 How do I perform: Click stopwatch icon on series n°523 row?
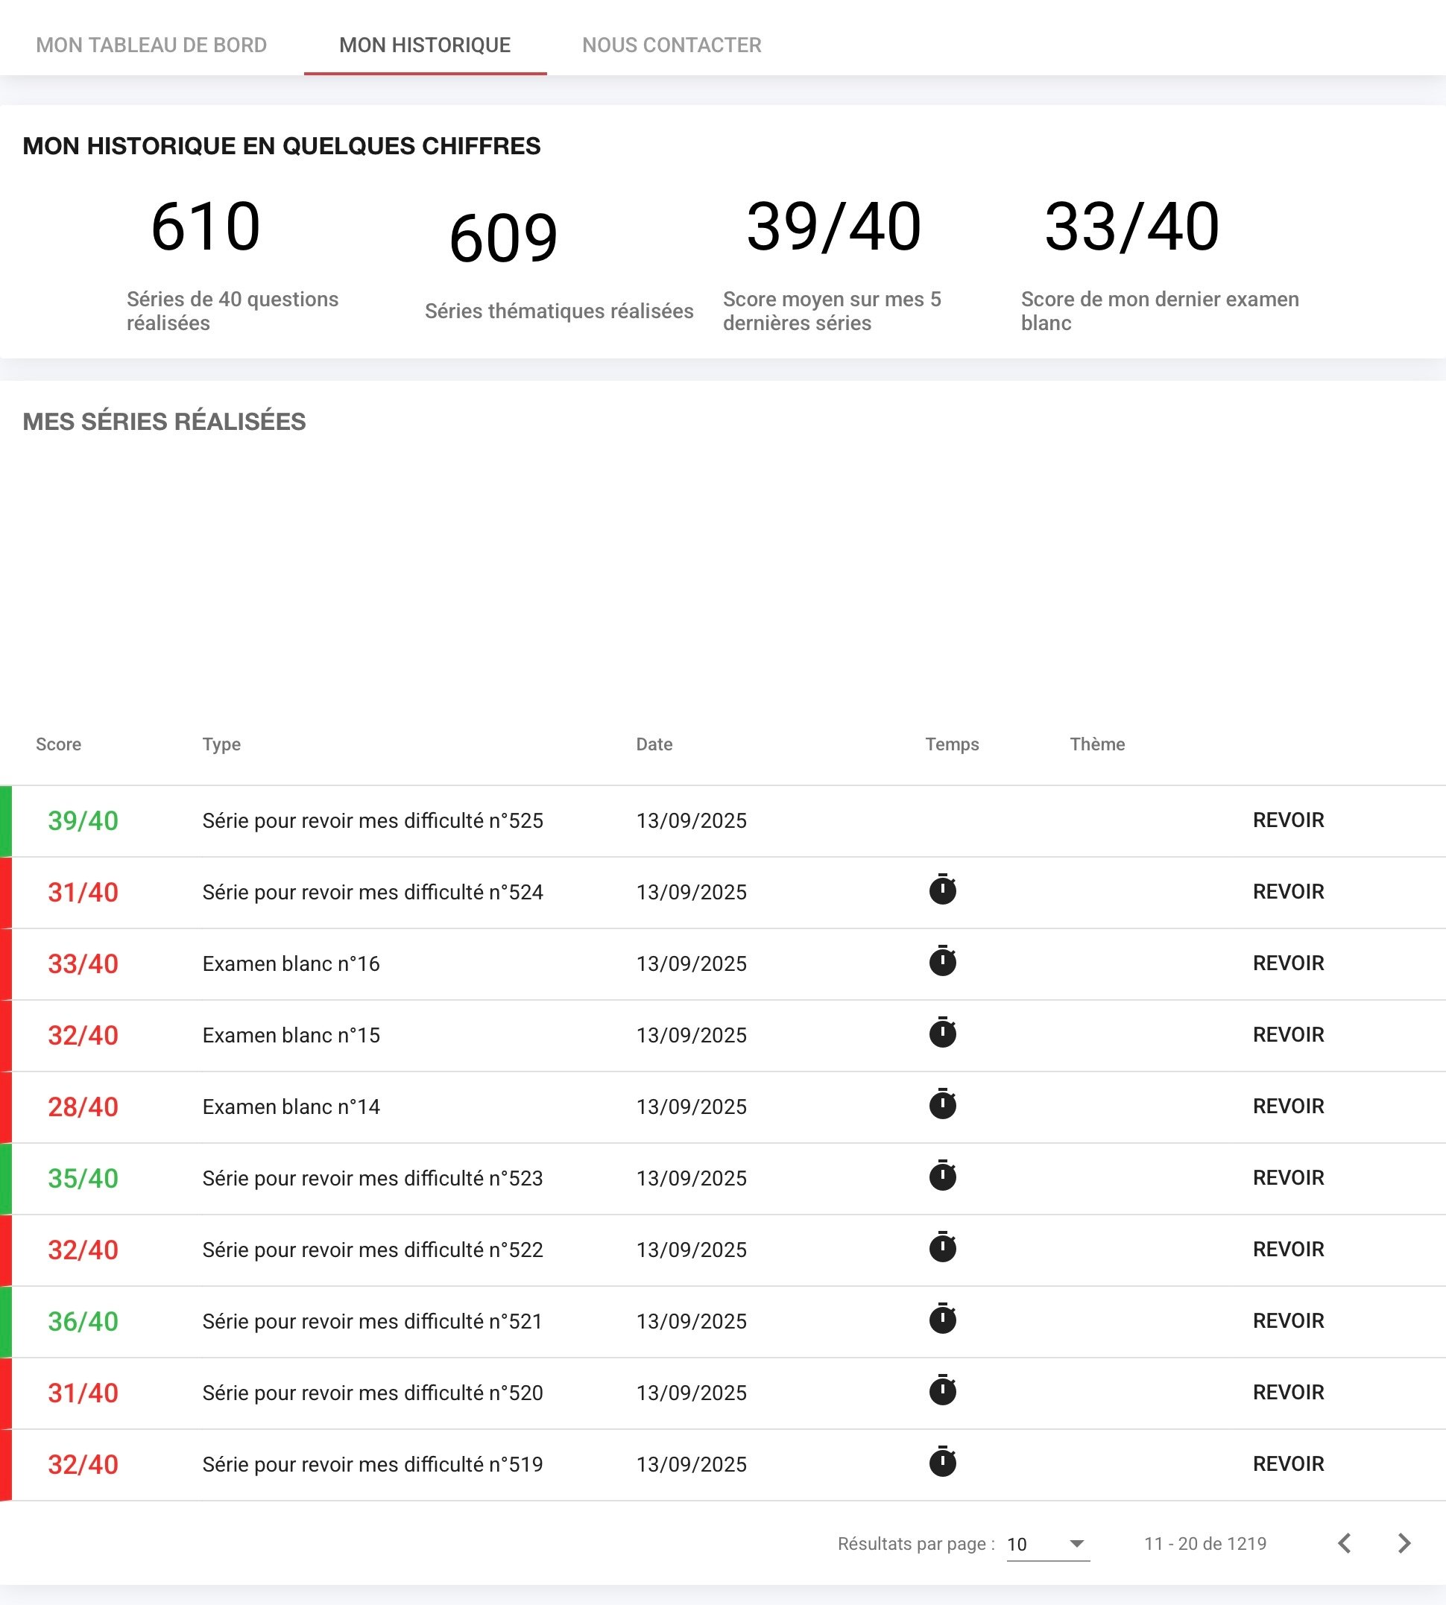[942, 1176]
